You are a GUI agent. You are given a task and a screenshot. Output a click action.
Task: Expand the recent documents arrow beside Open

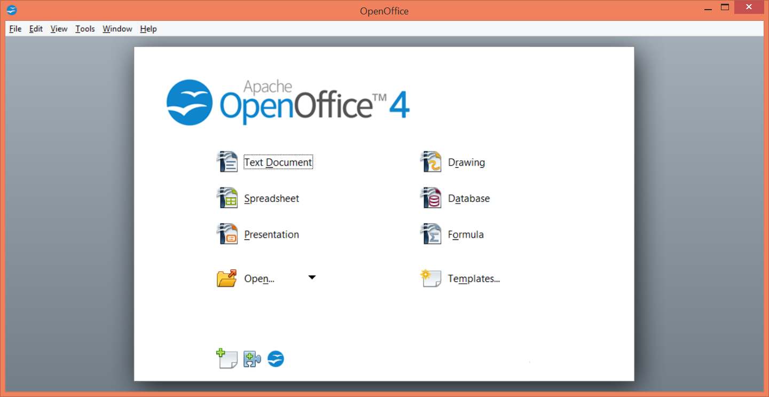pyautogui.click(x=312, y=277)
